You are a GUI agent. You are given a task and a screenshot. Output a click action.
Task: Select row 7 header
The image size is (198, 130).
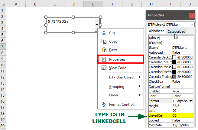3,47
